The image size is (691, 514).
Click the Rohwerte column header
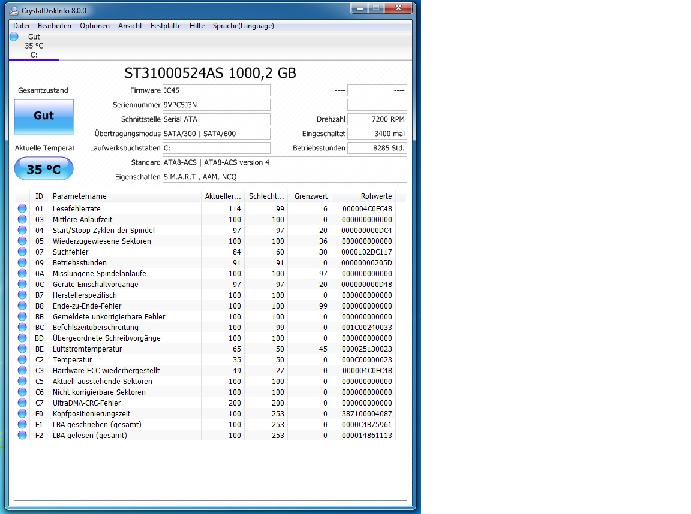click(x=363, y=196)
